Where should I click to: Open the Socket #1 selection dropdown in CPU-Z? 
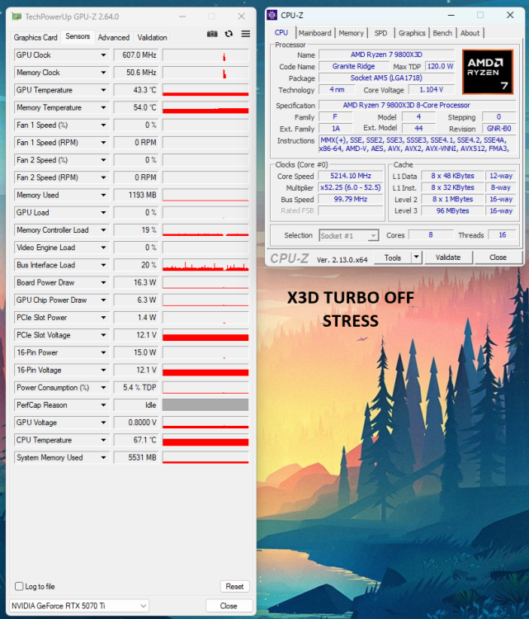349,236
